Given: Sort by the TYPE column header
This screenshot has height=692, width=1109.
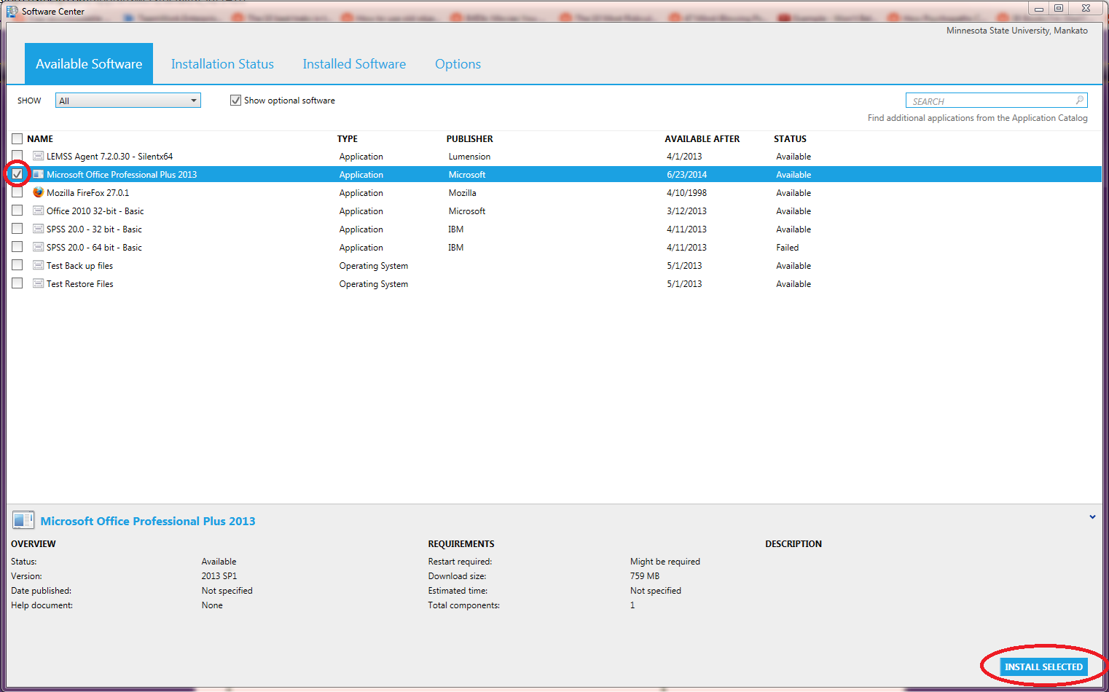Looking at the screenshot, I should [348, 138].
